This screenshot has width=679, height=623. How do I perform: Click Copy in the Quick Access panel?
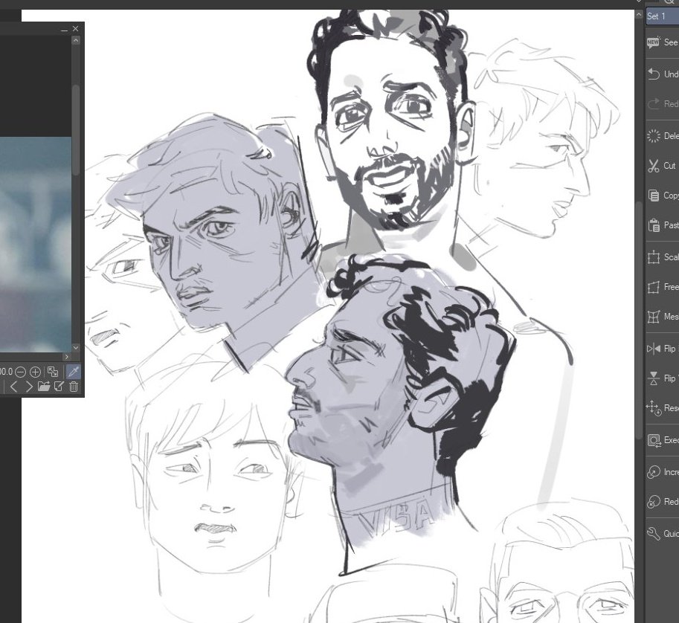point(662,196)
